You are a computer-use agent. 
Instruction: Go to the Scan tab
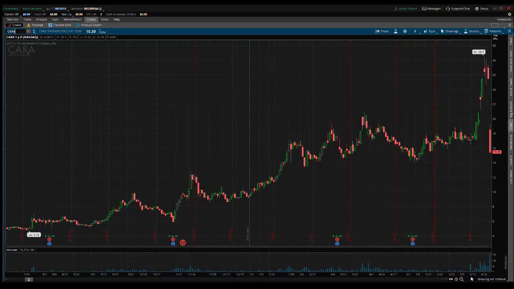[55, 19]
